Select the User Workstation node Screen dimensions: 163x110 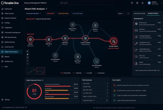tap(96, 61)
